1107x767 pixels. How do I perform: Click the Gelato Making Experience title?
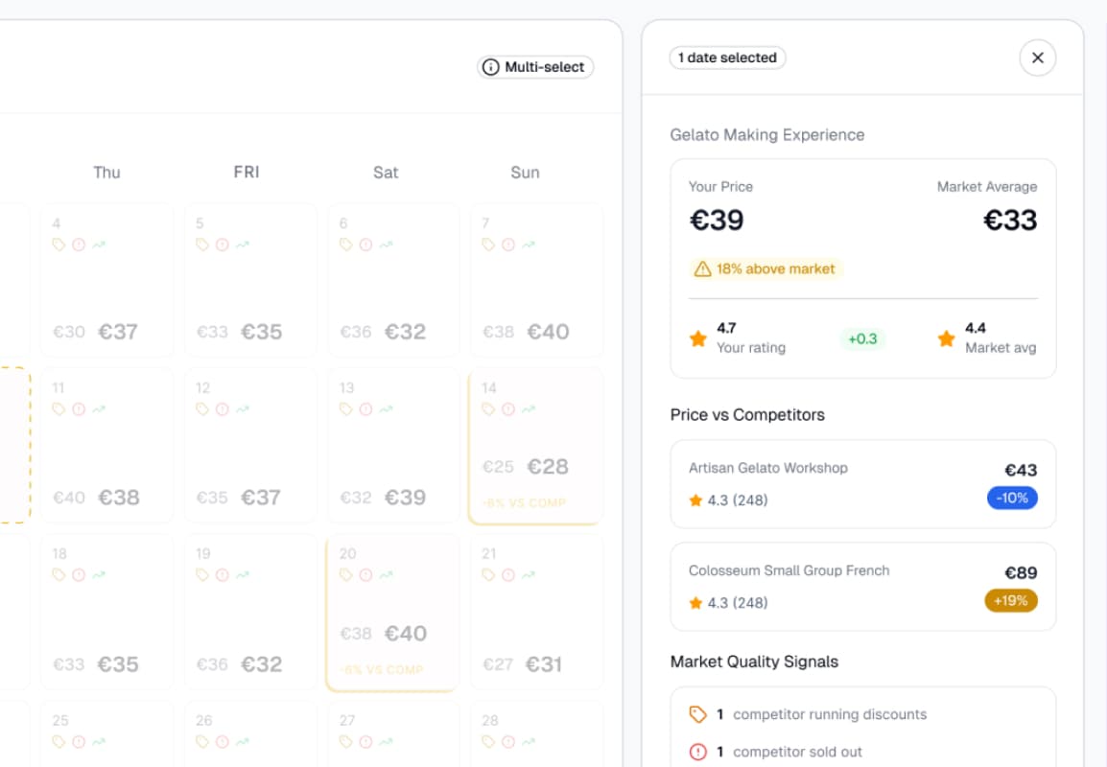tap(766, 135)
